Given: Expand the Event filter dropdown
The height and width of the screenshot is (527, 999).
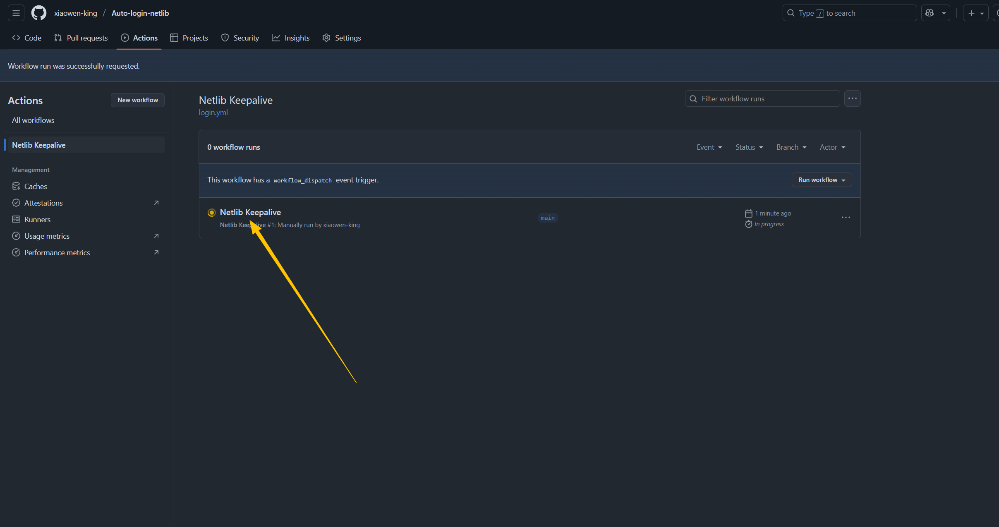Looking at the screenshot, I should (709, 147).
